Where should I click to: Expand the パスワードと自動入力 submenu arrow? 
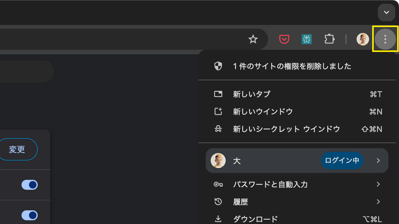coord(378,184)
